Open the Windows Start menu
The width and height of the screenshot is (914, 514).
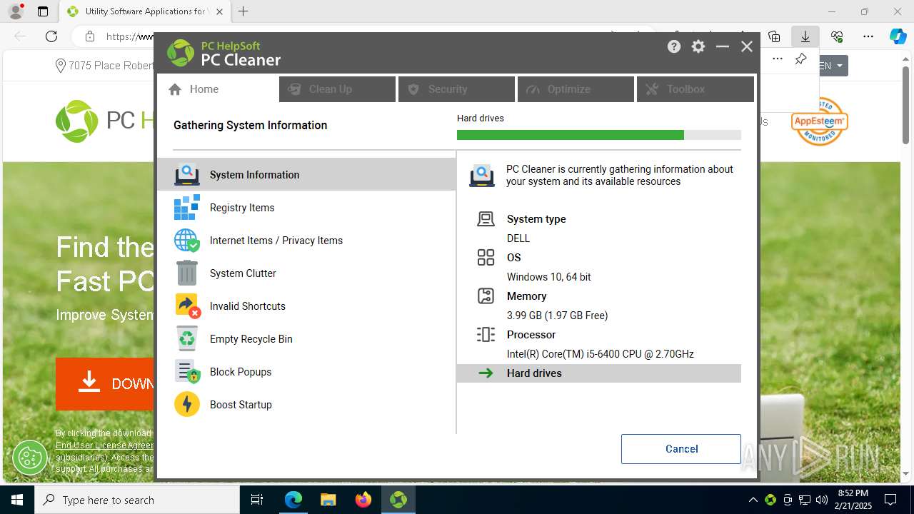click(x=17, y=500)
